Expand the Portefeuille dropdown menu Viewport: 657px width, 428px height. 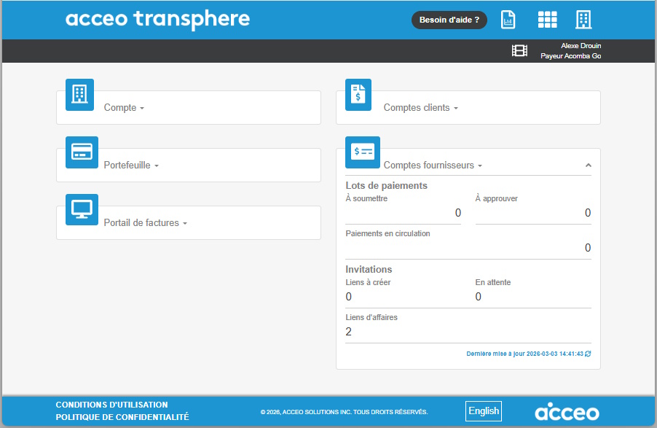tap(131, 166)
